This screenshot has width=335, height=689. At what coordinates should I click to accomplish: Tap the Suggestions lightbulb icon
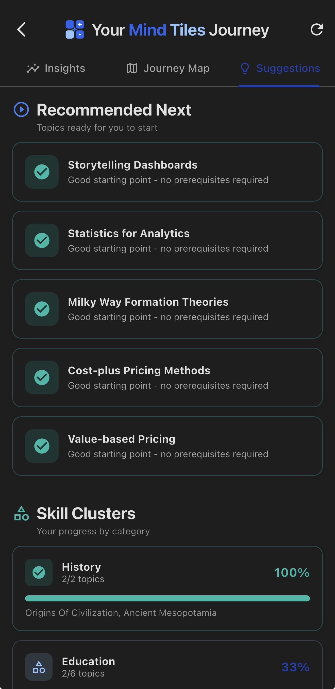[x=245, y=68]
